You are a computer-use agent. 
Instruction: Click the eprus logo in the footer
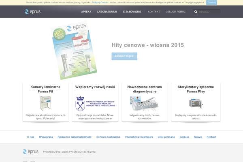pyautogui.click(x=30, y=151)
